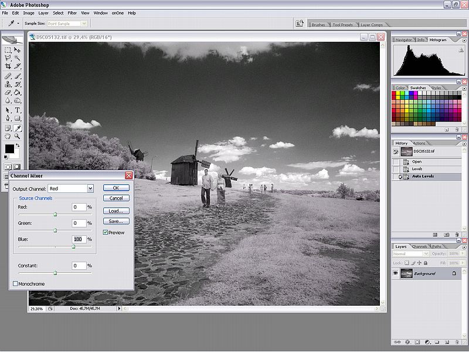Switch to the Channels tab
Image resolution: width=469 pixels, height=352 pixels.
tap(419, 246)
